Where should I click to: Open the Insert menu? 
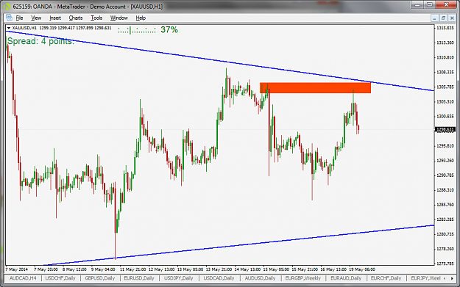tap(55, 18)
